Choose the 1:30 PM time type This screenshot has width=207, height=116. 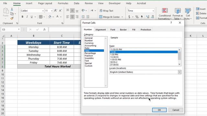click(x=114, y=54)
